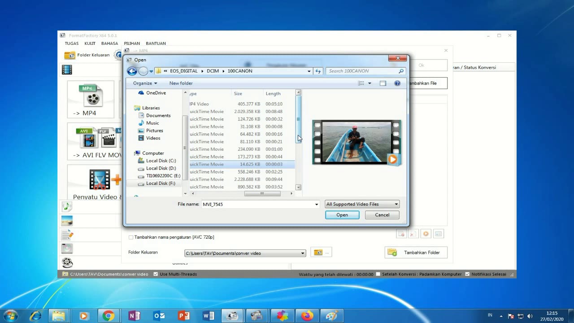Click Back arrow in Open dialog
574x323 pixels.
pyautogui.click(x=132, y=71)
